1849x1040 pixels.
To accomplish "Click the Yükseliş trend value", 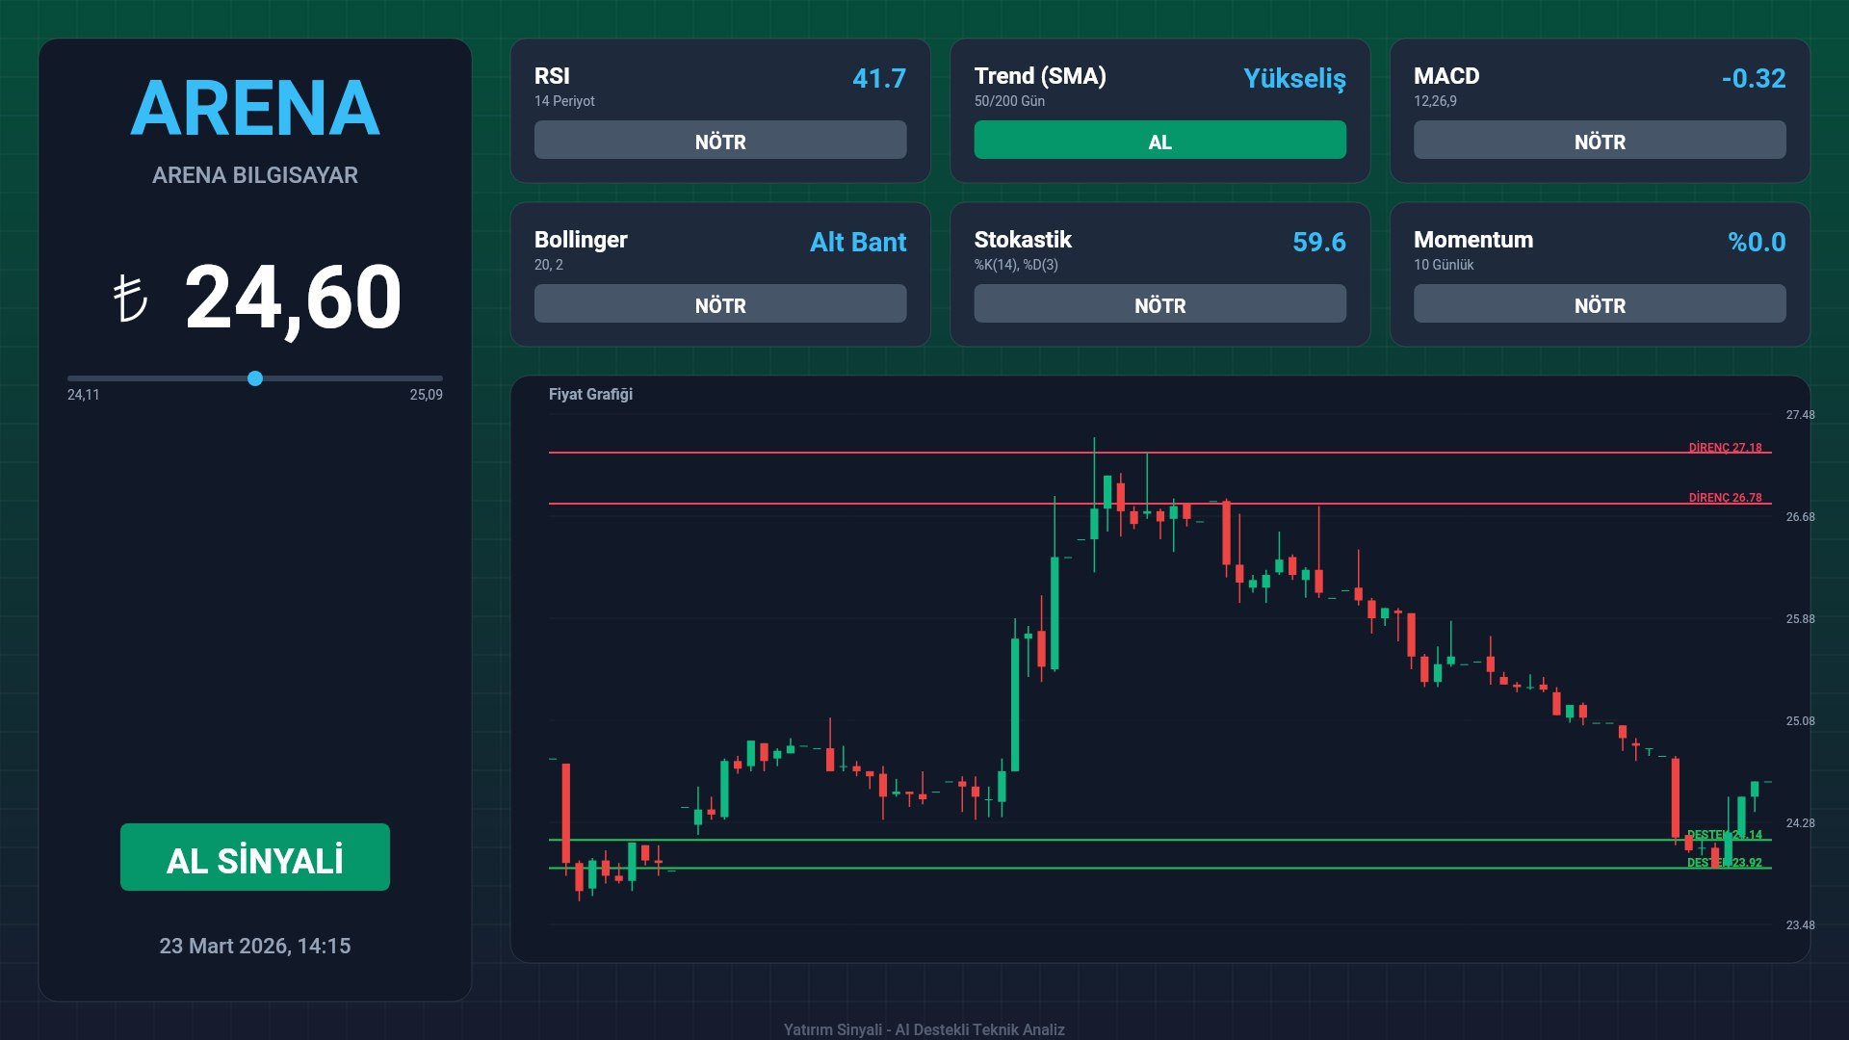I will [1293, 78].
